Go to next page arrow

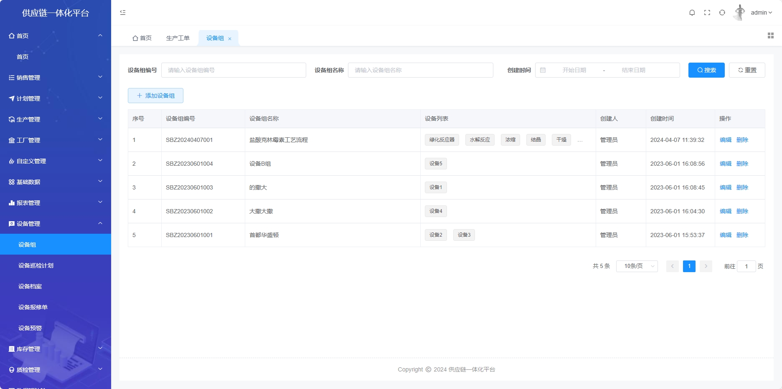tap(706, 266)
